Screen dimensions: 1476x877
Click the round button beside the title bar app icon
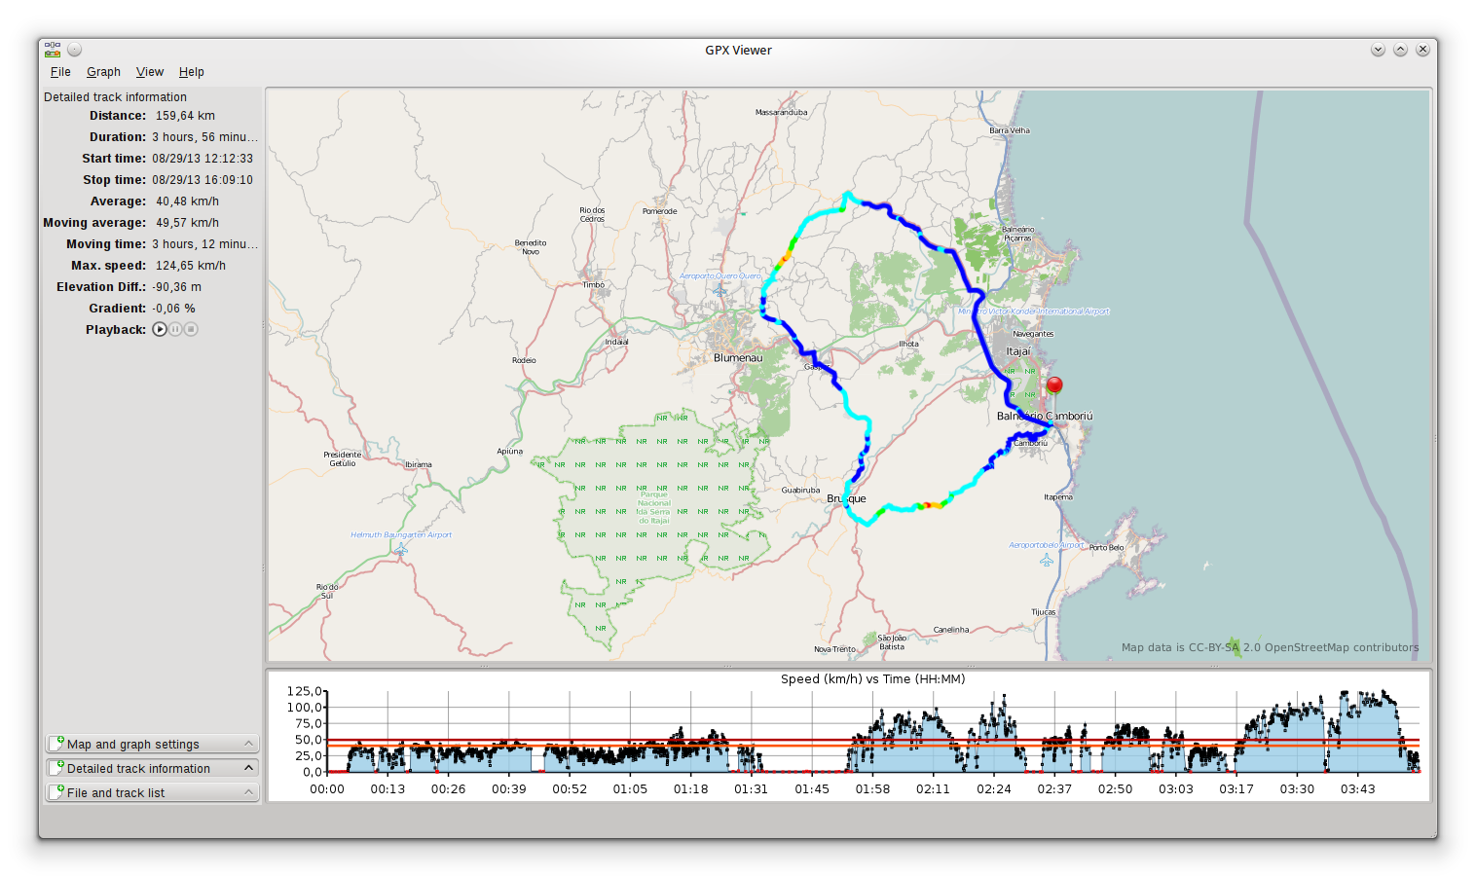pyautogui.click(x=75, y=50)
